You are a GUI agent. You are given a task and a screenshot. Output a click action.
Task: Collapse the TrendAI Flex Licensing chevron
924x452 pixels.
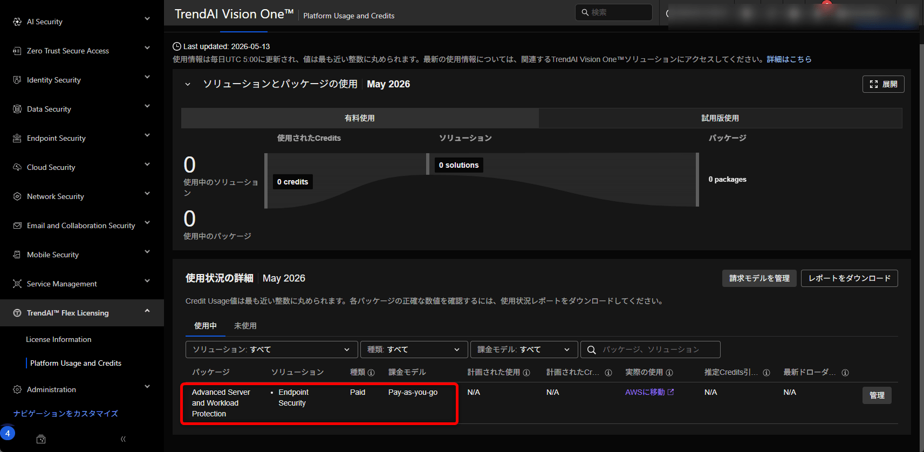tap(147, 311)
